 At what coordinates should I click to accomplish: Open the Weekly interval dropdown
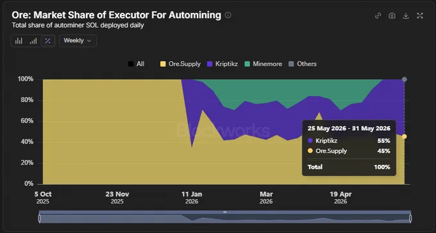(x=78, y=40)
